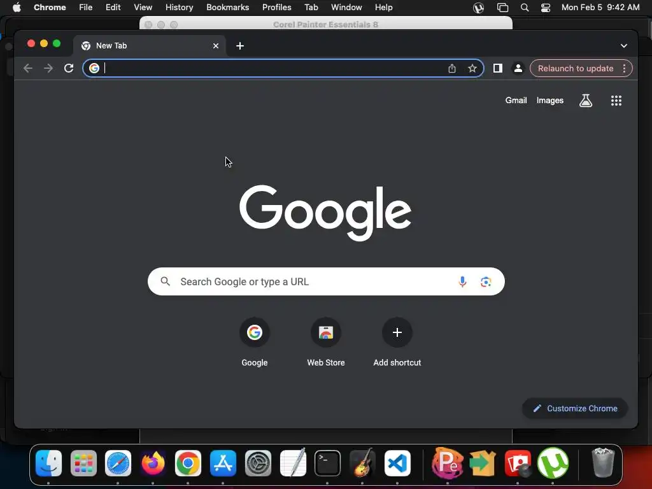Open Finder from the Dock

[48, 463]
